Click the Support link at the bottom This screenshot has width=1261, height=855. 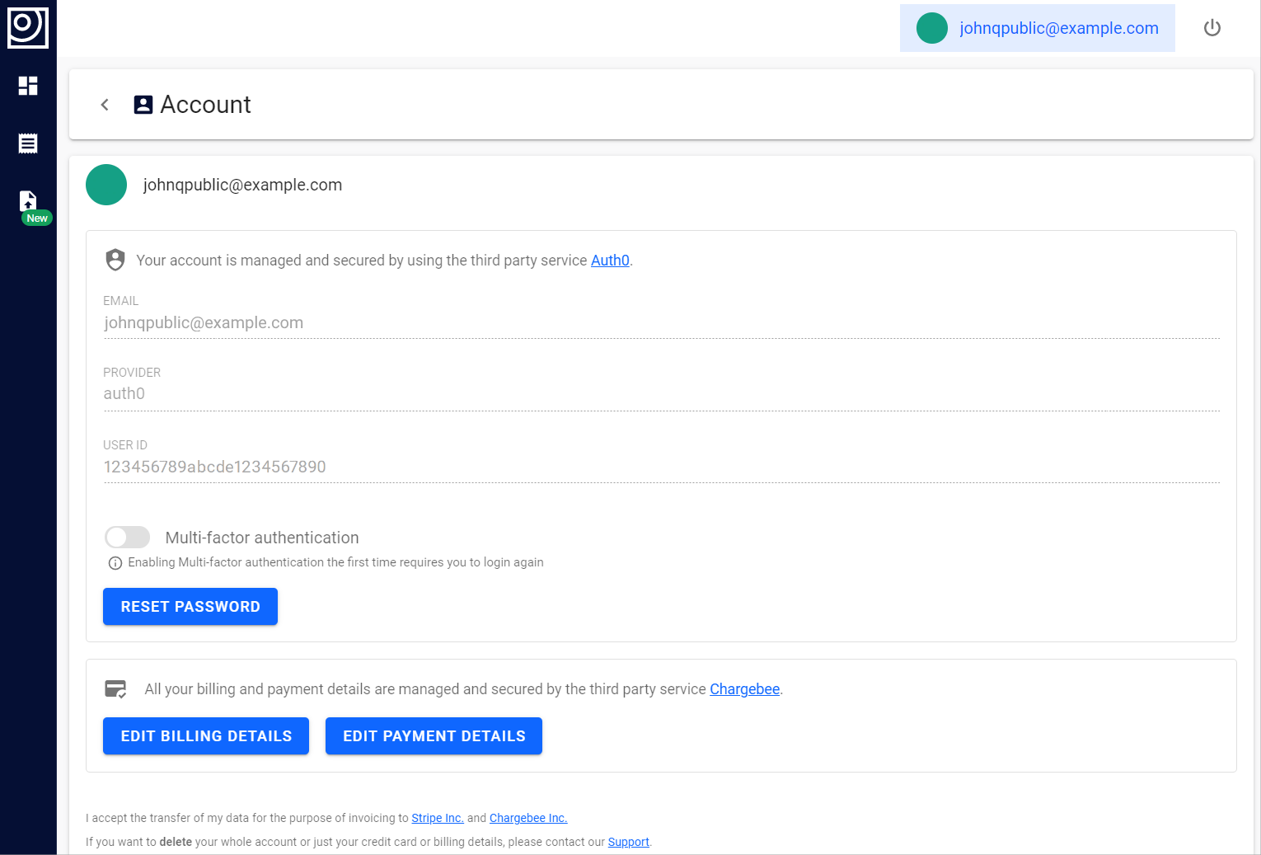pyautogui.click(x=628, y=842)
